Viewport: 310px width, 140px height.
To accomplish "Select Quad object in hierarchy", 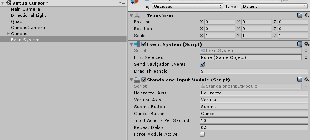I will (x=17, y=21).
